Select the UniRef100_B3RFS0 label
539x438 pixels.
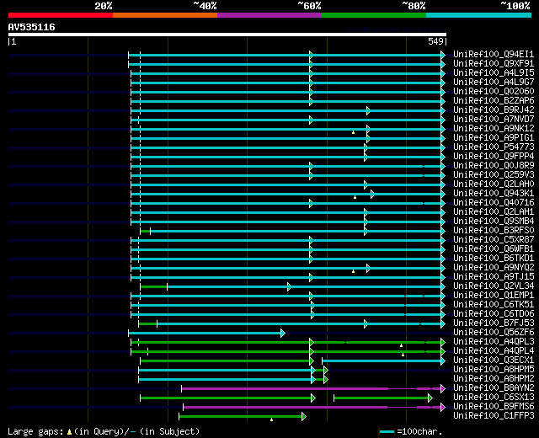click(494, 231)
